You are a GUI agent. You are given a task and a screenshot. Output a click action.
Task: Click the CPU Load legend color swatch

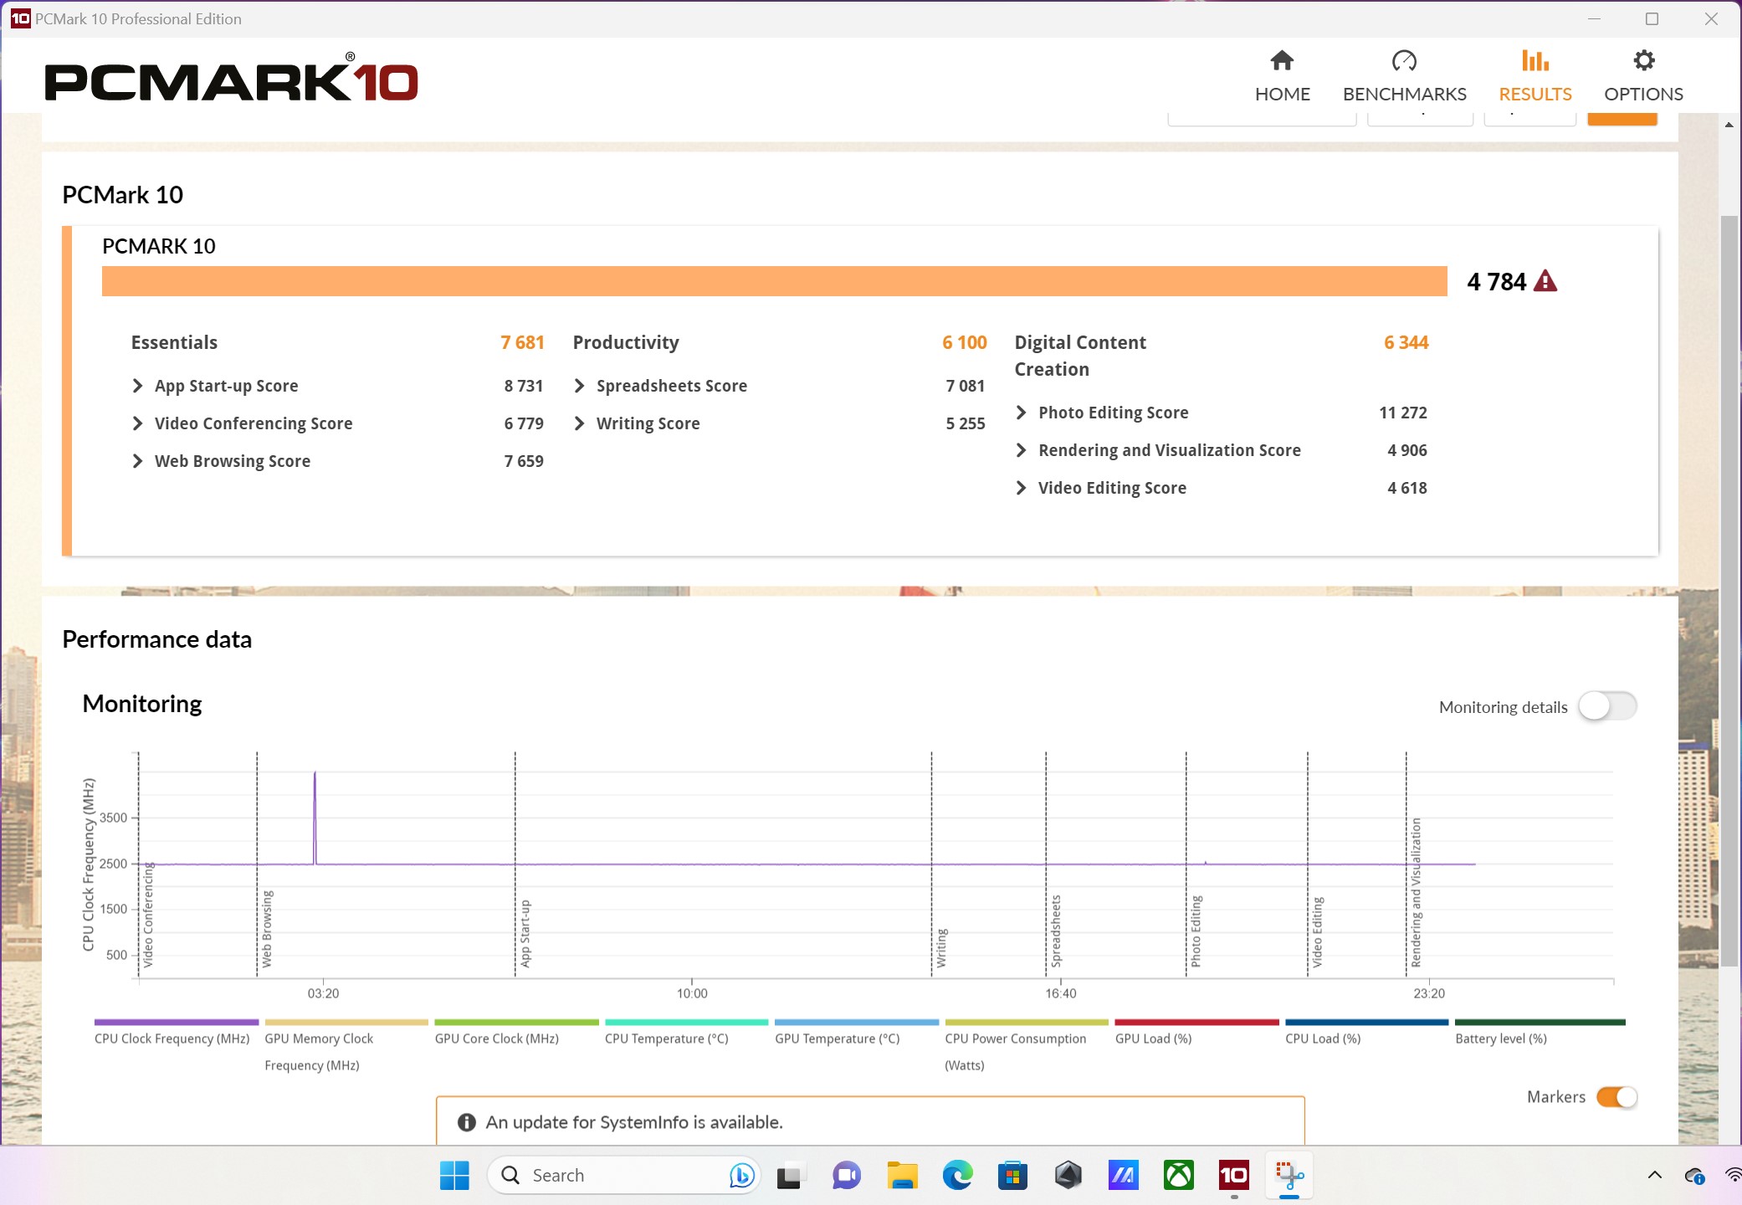tap(1366, 1022)
